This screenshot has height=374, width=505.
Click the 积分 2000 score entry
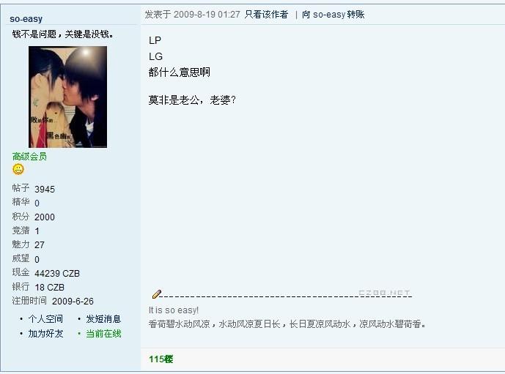point(34,217)
